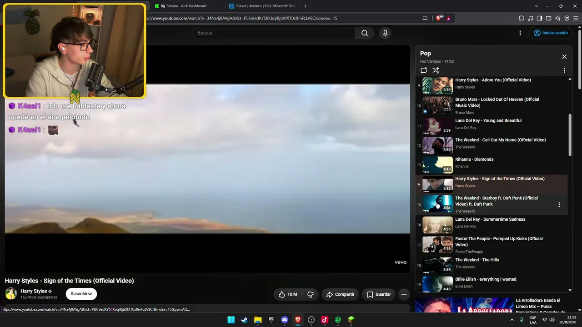The height and width of the screenshot is (327, 582).
Task: Open YouTube settings three-dot menu beside Iniciar sesión
Action: pyautogui.click(x=520, y=33)
